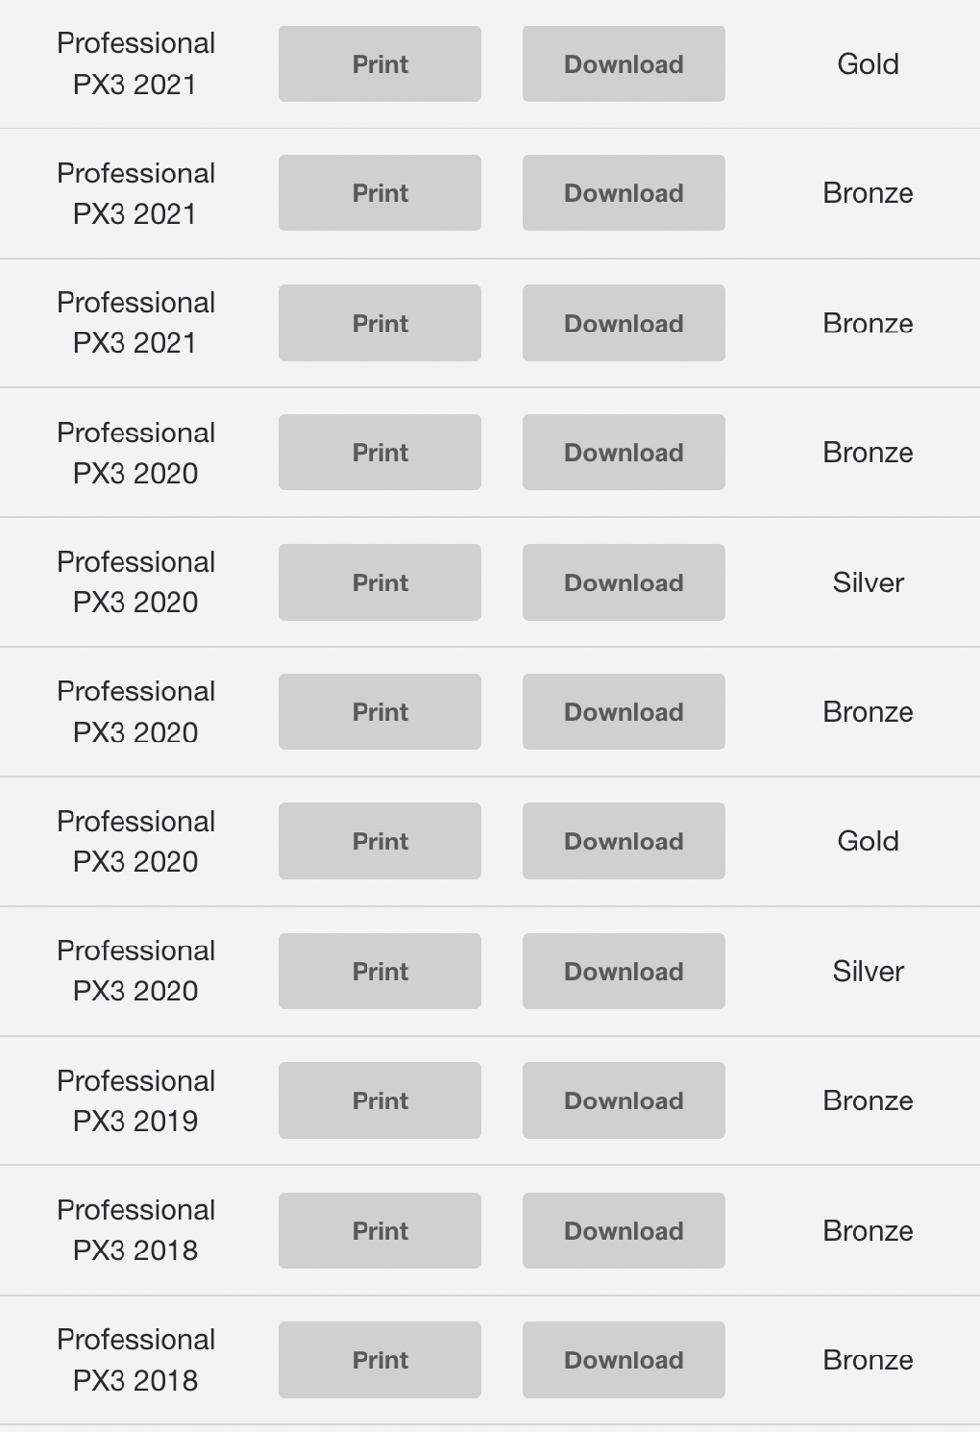Download the second Bronze PX3 2021 certificate
Viewport: 980px width, 1432px height.
tap(623, 323)
